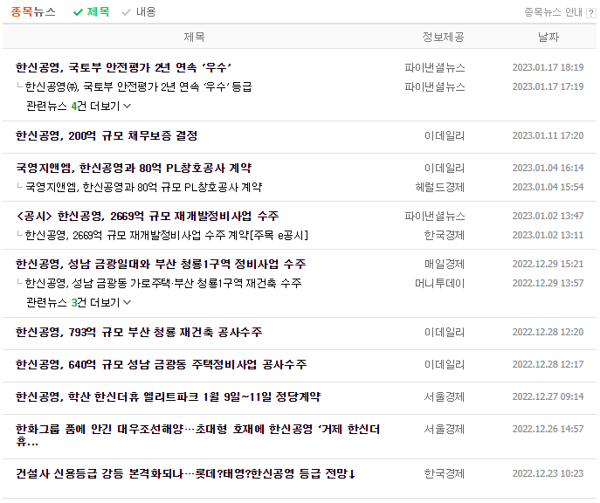The width and height of the screenshot is (600, 503).
Task: Open article 640억 규모 성남 금광동 주택정비사업
Action: point(161,364)
